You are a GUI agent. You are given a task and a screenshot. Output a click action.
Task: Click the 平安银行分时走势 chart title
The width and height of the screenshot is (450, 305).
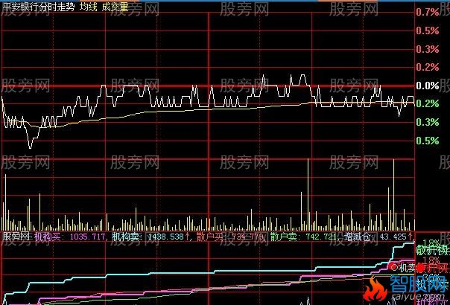point(38,7)
